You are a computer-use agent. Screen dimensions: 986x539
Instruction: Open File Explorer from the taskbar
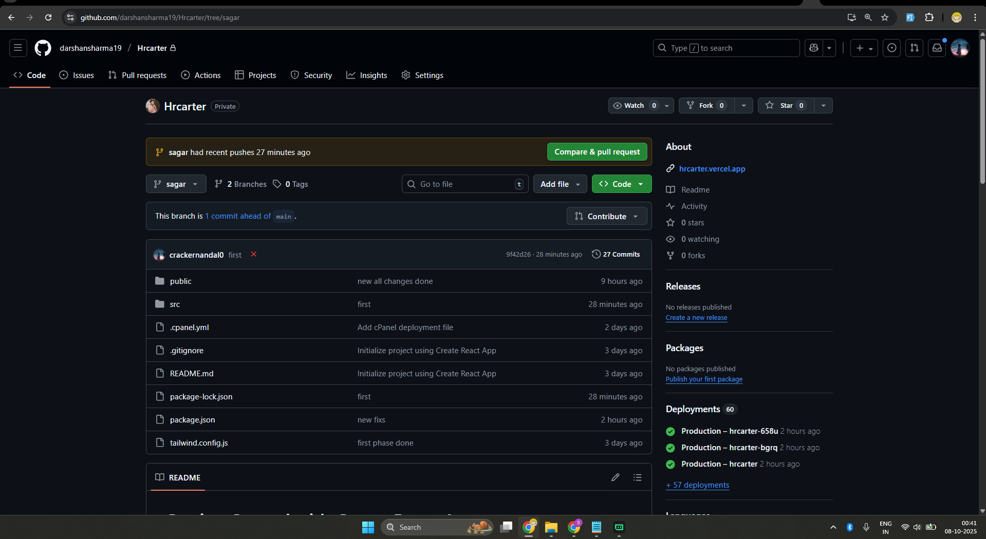[x=551, y=527]
